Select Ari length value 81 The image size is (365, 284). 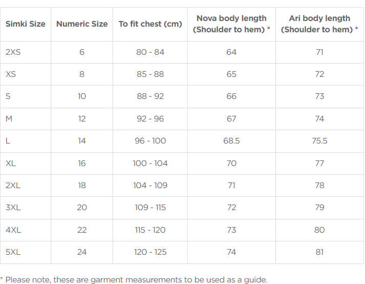[319, 252]
